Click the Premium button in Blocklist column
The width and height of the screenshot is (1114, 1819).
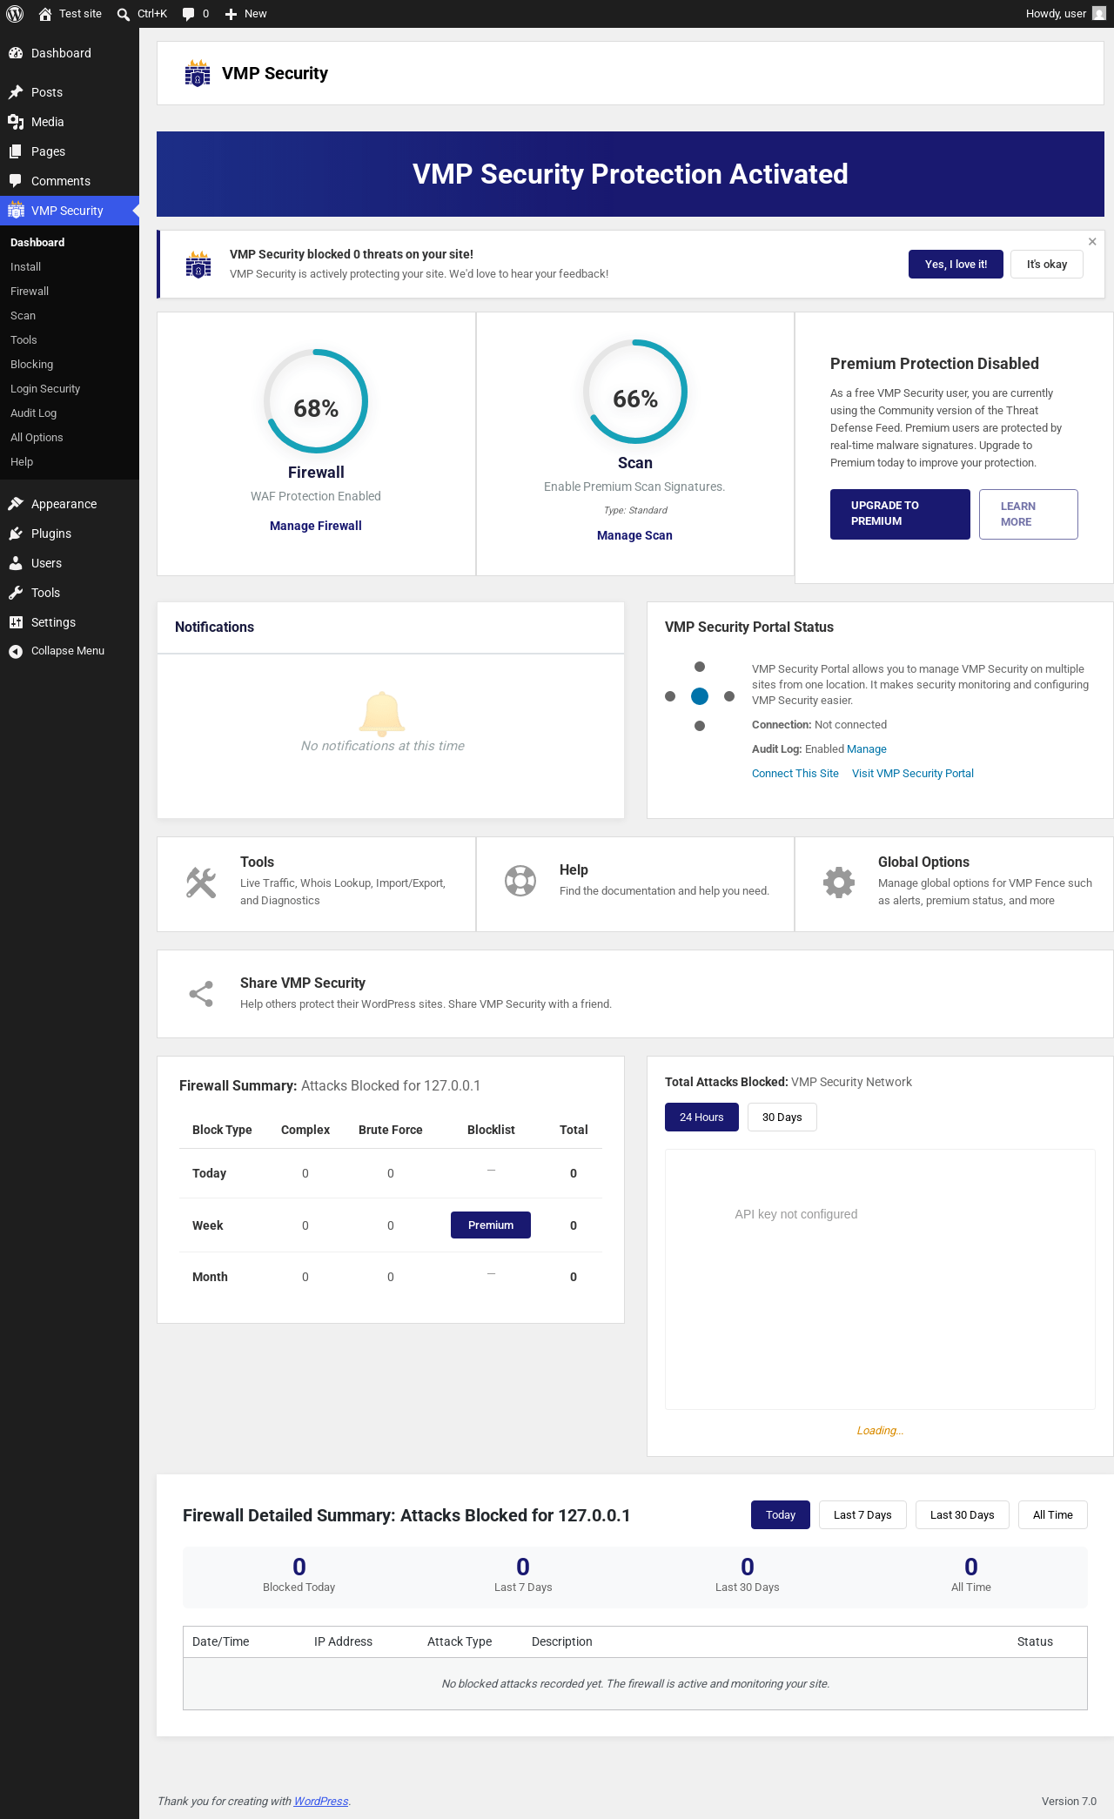point(491,1225)
